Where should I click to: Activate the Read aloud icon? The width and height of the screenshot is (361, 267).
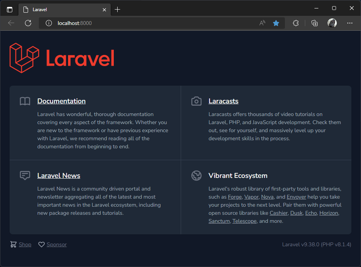click(262, 23)
